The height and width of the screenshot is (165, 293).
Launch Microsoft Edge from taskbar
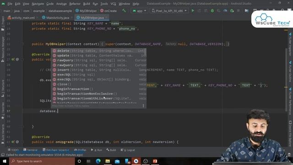pyautogui.click(x=98, y=161)
